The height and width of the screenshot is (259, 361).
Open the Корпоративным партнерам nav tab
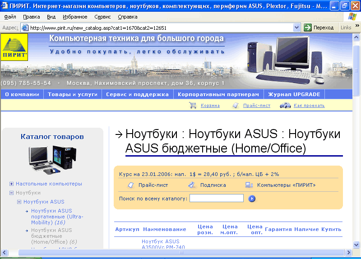point(218,94)
